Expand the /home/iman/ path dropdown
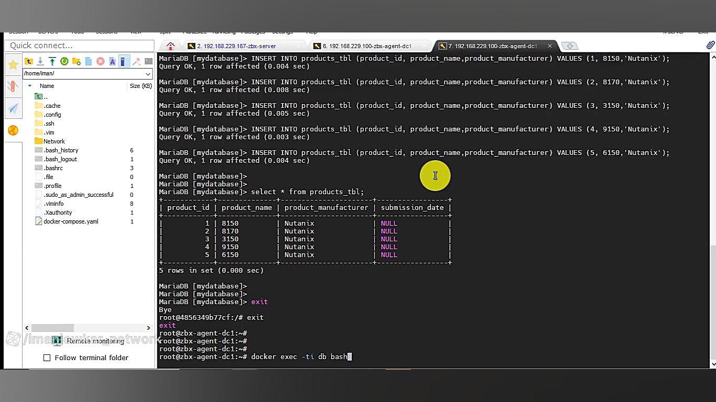 coord(148,74)
